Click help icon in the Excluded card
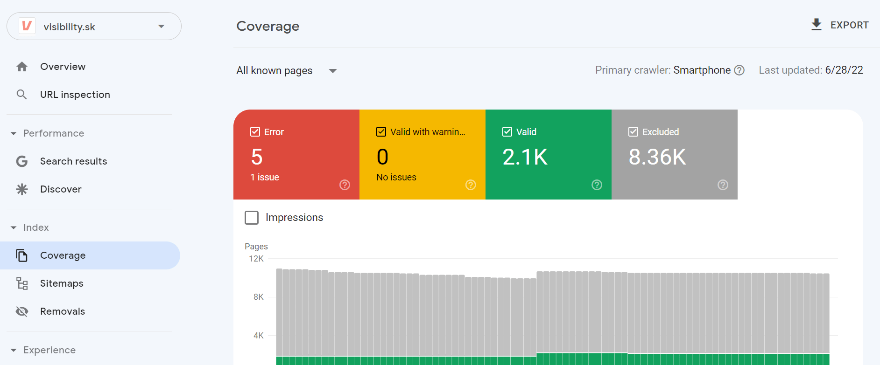The width and height of the screenshot is (880, 365). [x=723, y=185]
